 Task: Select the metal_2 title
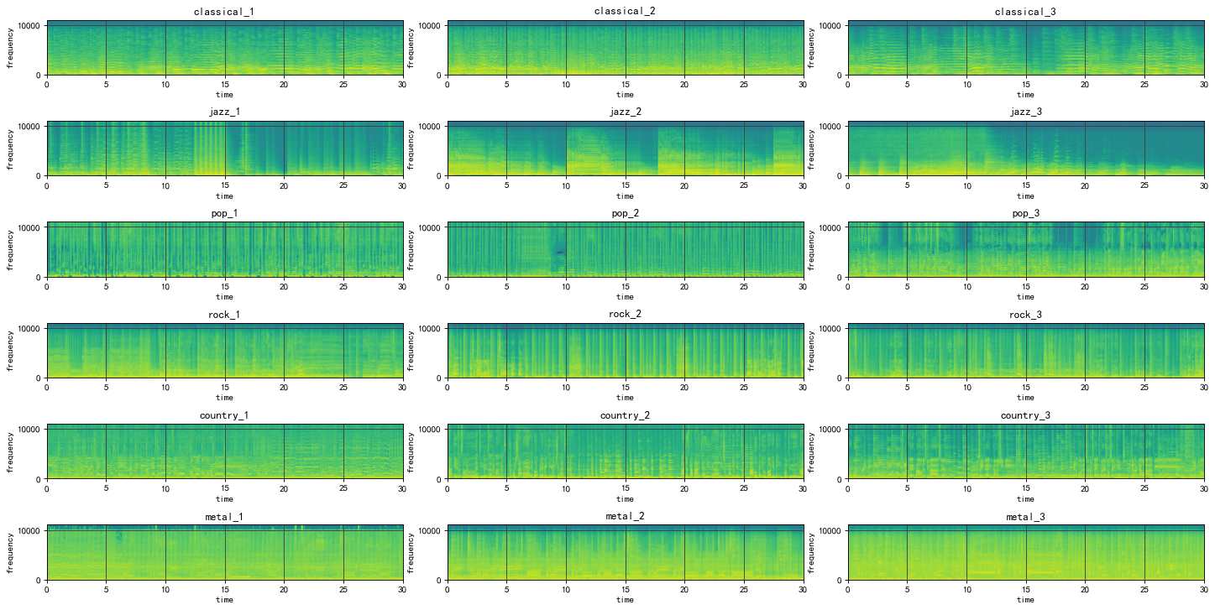[625, 516]
